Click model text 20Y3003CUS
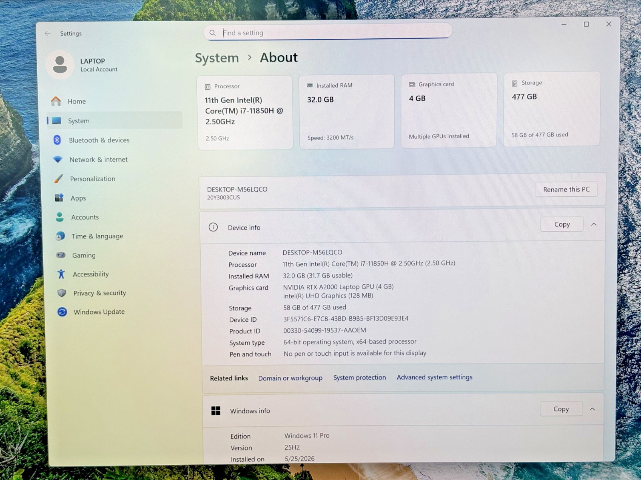The width and height of the screenshot is (641, 480). pos(224,197)
